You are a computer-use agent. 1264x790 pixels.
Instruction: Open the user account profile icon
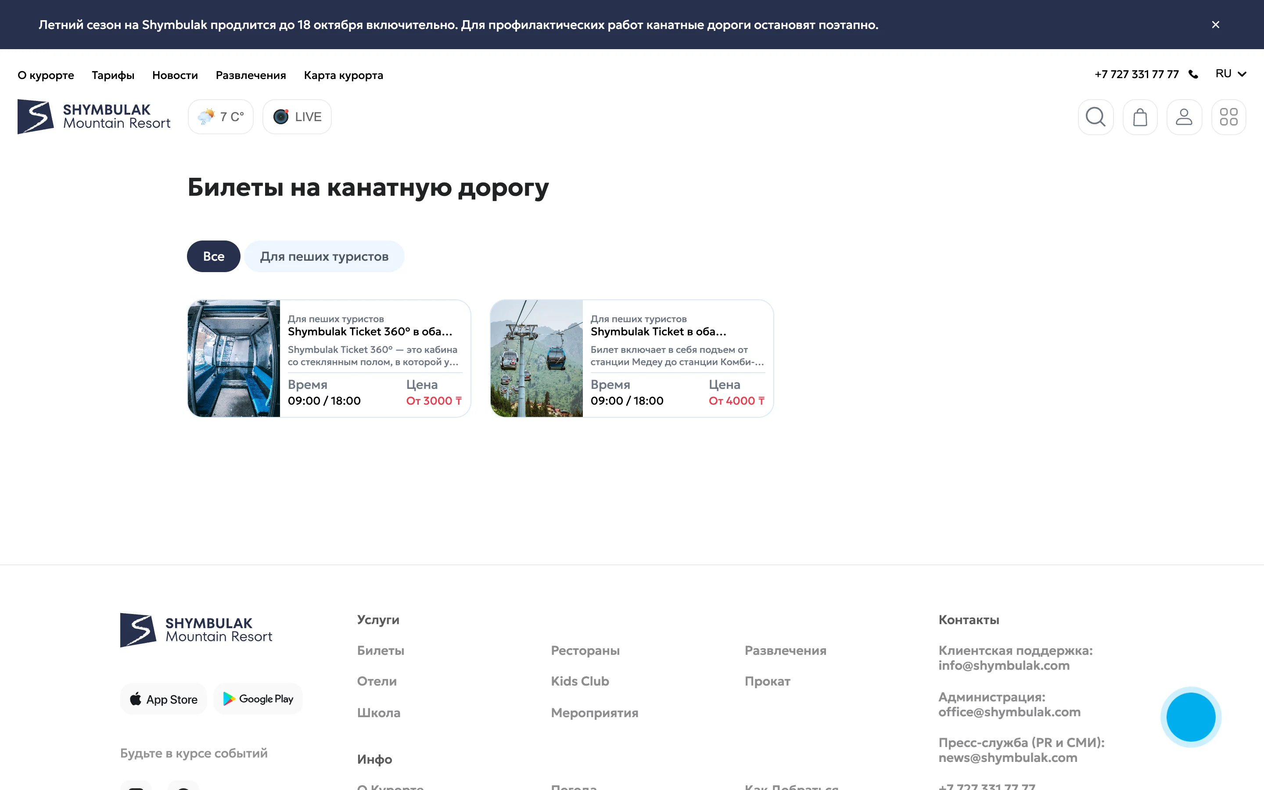point(1184,117)
